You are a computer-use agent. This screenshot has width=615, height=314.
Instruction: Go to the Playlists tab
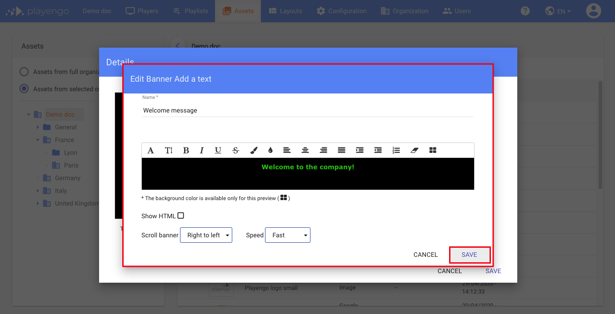pyautogui.click(x=190, y=11)
